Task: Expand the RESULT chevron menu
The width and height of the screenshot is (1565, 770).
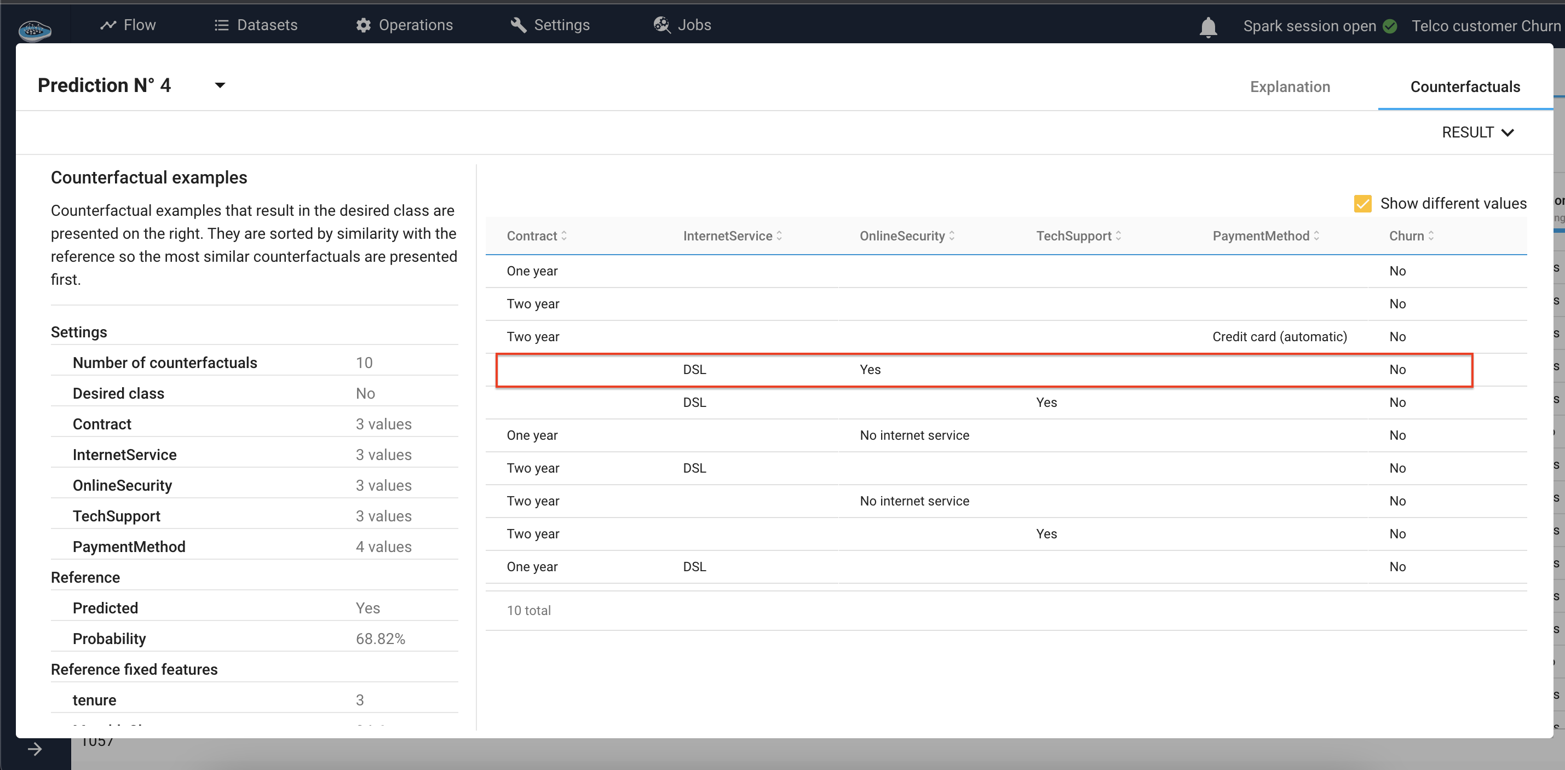Action: click(x=1508, y=133)
